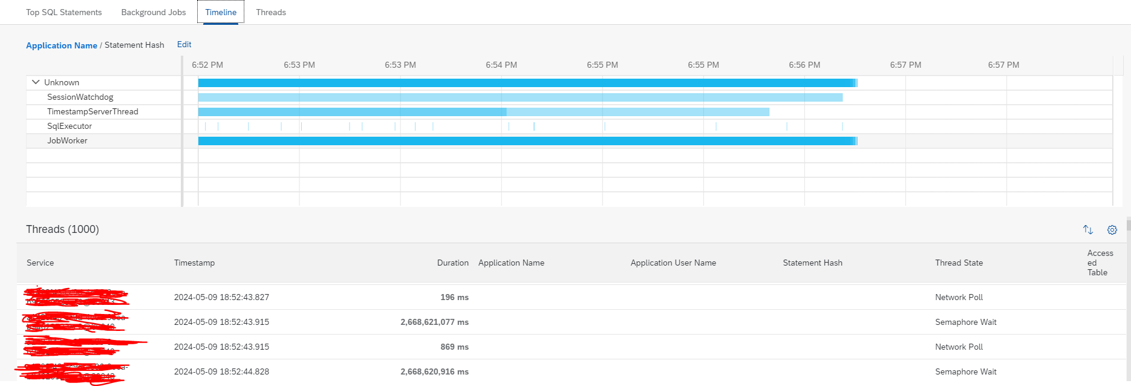Select the SessionWatchdog row in the timeline tree
The height and width of the screenshot is (386, 1131).
point(104,97)
